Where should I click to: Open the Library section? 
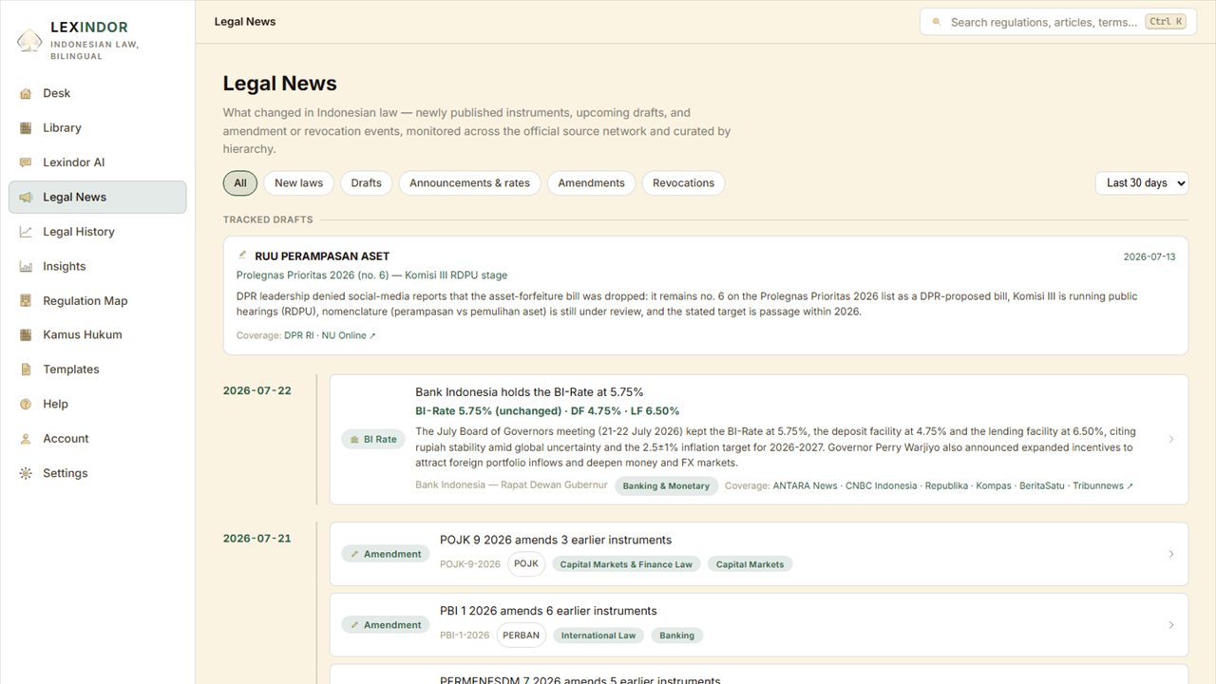tap(97, 128)
